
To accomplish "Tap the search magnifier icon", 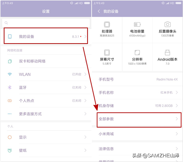I will pos(6,23).
